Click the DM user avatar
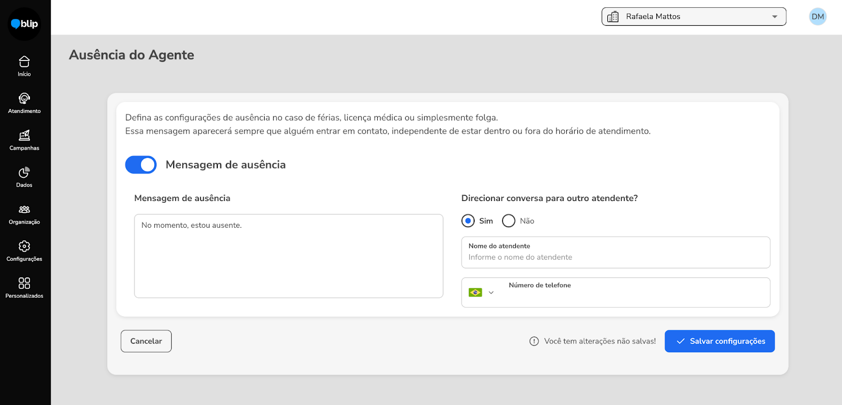 click(x=817, y=17)
